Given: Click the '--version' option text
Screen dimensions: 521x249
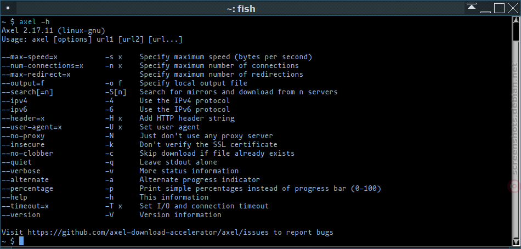Looking at the screenshot, I should [21, 215].
